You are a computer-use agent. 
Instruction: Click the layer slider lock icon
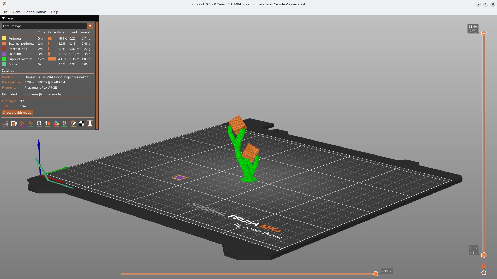pyautogui.click(x=484, y=266)
